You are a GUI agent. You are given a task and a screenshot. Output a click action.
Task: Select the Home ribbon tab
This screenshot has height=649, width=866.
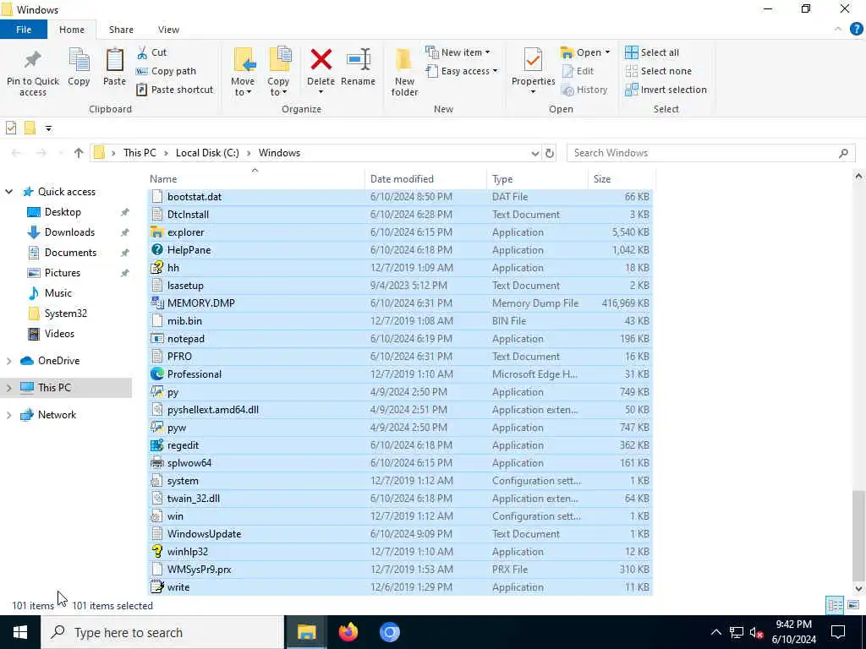(72, 30)
